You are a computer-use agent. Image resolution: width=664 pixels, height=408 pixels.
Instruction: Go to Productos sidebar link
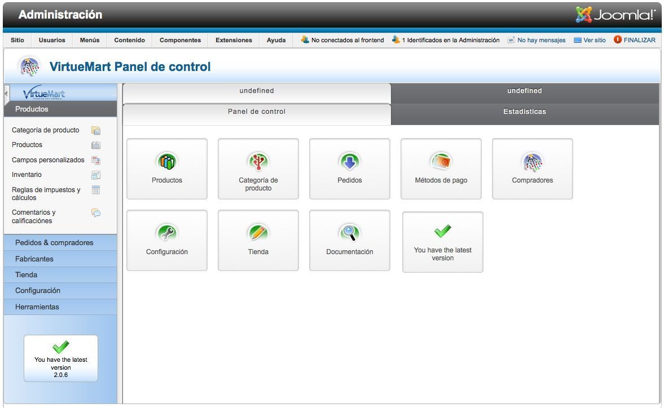(x=27, y=145)
